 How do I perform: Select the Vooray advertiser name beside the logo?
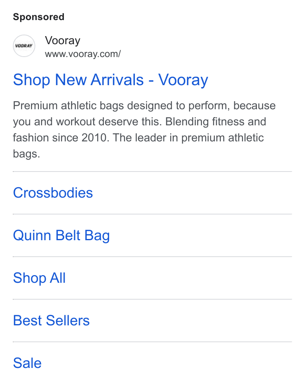[x=62, y=41]
